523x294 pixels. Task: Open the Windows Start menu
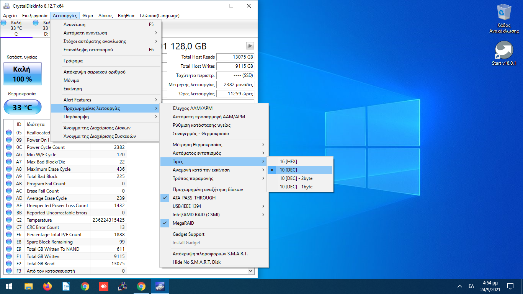tap(9, 286)
